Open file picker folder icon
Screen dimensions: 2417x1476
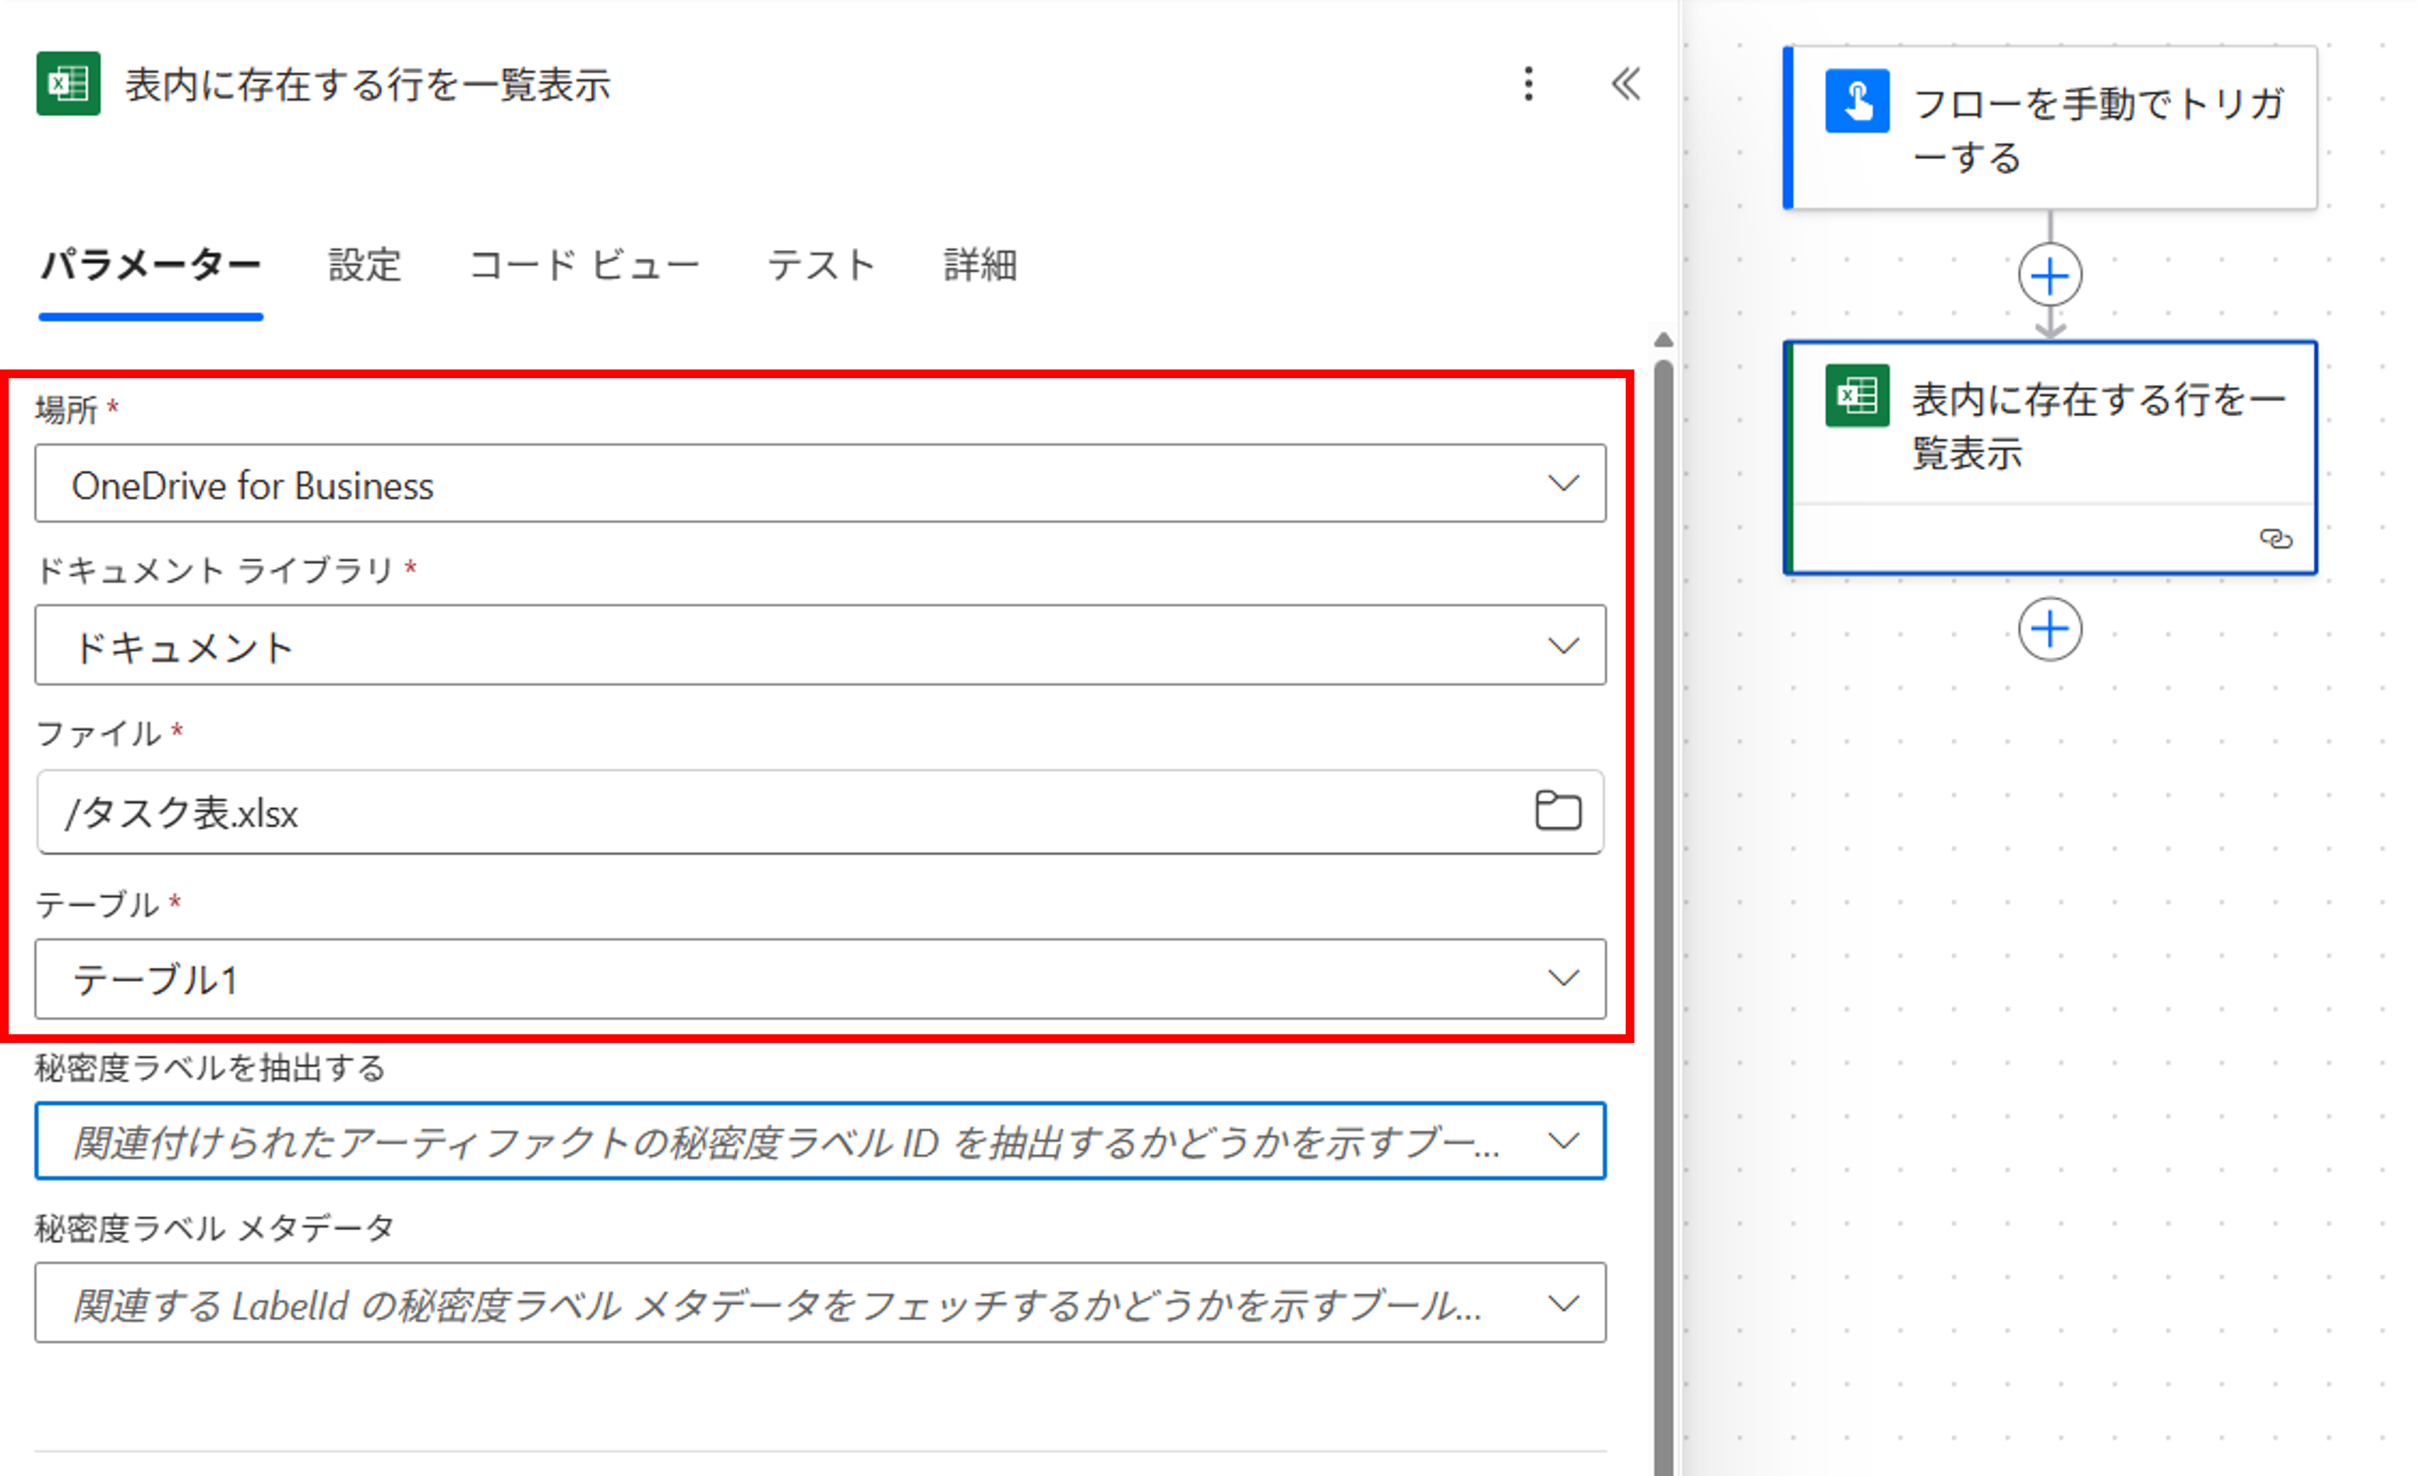pos(1558,811)
